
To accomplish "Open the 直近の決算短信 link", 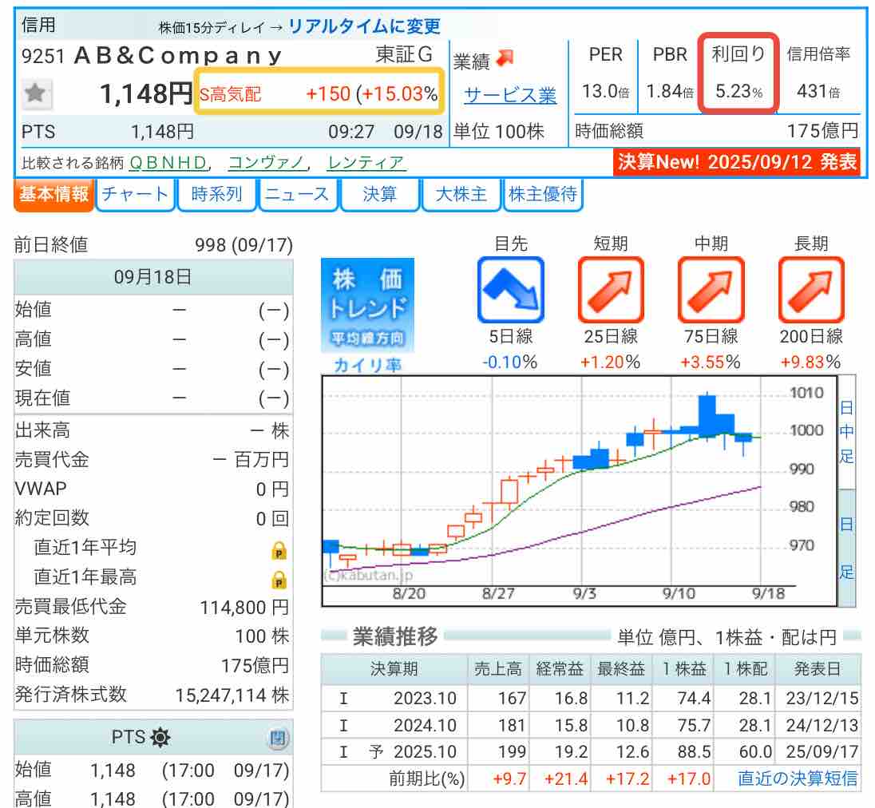I will coord(798,778).
